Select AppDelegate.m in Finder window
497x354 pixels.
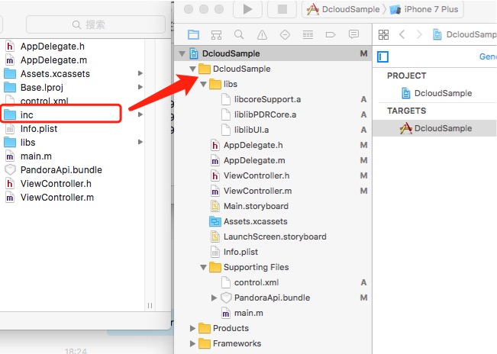pyautogui.click(x=53, y=60)
